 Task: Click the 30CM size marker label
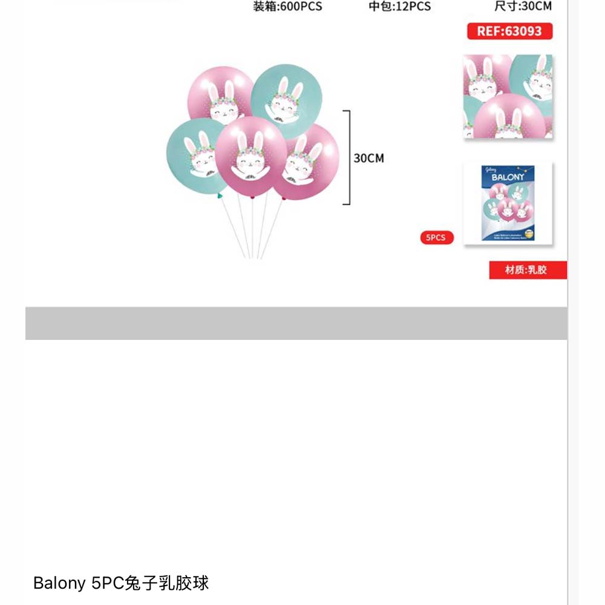(369, 158)
